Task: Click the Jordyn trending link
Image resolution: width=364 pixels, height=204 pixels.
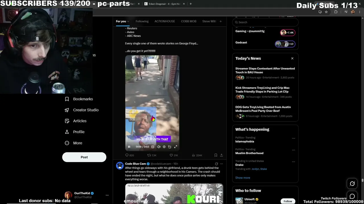Action: tap(255, 169)
